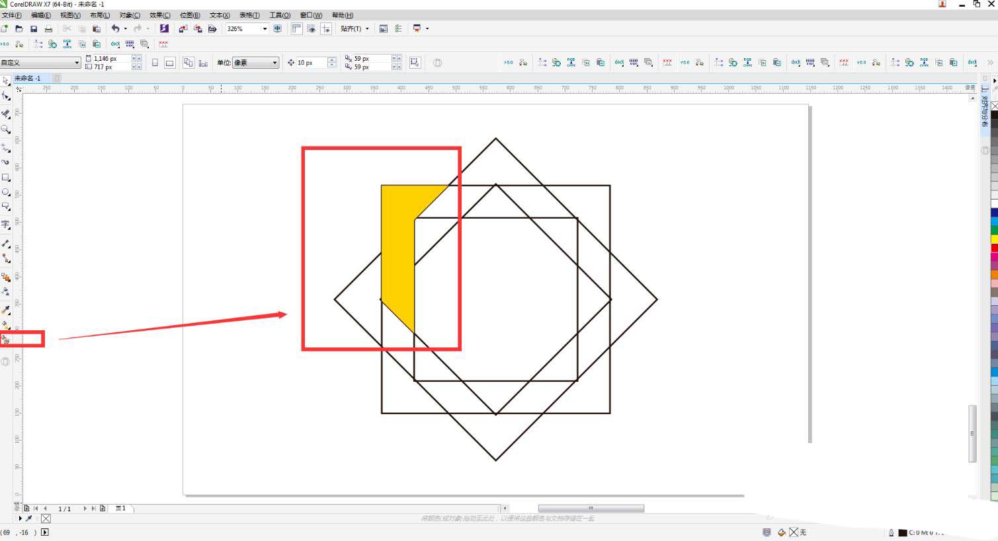998x541 pixels.
Task: Open the 对象(C) menu
Action: (130, 15)
